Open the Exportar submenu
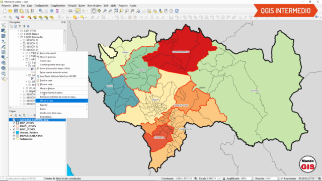The height and width of the screenshot is (181, 322). pos(62,105)
